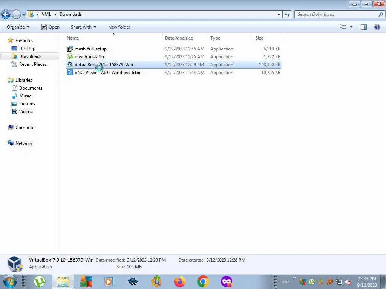Click the VNC-Viewer blue file icon
Screen dimensions: 386x289
tap(70, 72)
